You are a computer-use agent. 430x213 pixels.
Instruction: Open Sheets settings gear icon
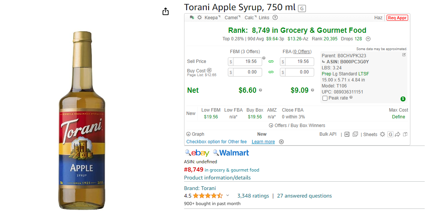click(x=382, y=134)
